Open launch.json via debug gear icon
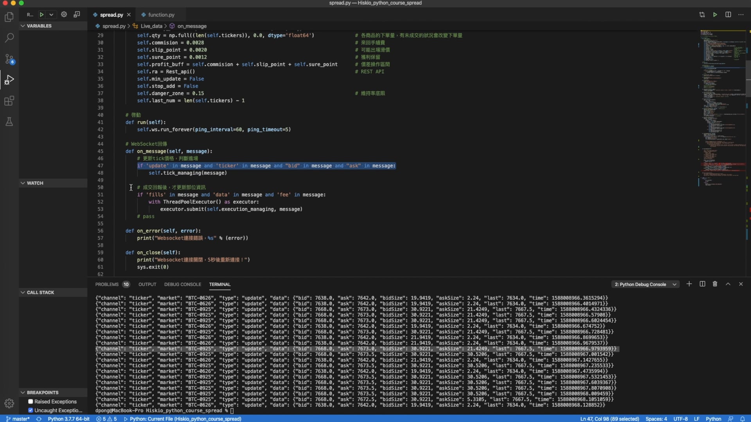The height and width of the screenshot is (422, 751). coord(64,14)
